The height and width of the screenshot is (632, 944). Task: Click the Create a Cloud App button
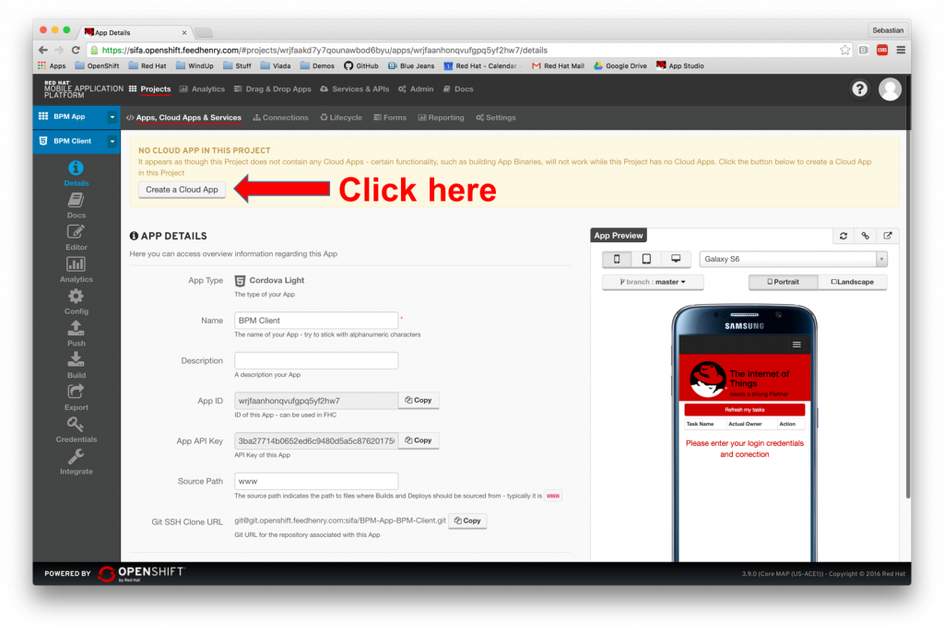pos(182,190)
